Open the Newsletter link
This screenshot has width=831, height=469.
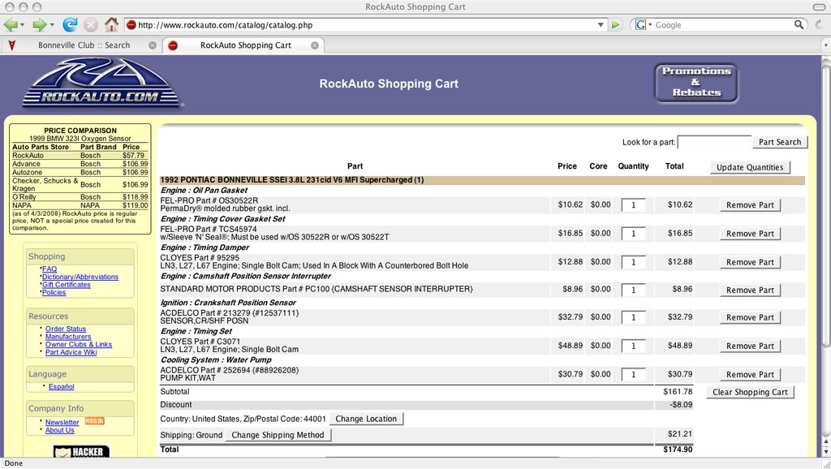pyautogui.click(x=62, y=423)
